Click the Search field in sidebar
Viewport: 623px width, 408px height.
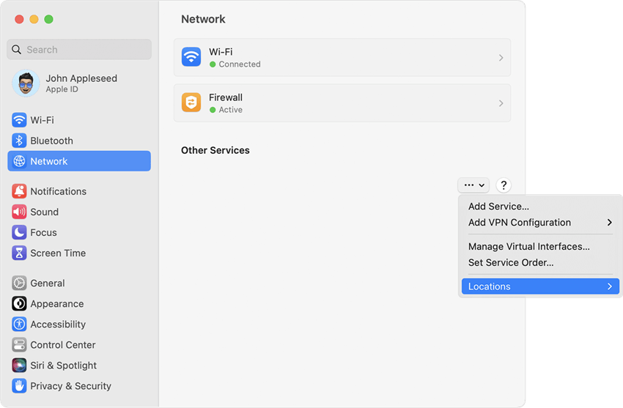pos(79,50)
